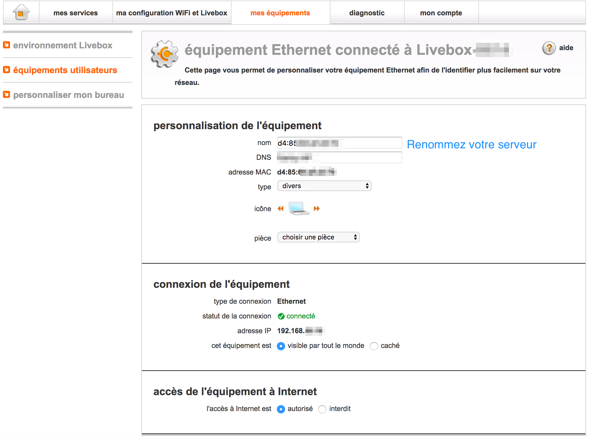Viewport: 589px width, 437px height.
Task: Expand the 'choisir une pièce' dropdown
Action: [318, 237]
